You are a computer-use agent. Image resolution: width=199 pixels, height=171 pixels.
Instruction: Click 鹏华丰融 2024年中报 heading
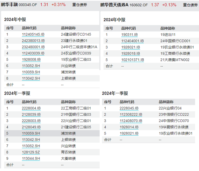pyautogui.click(x=15, y=19)
